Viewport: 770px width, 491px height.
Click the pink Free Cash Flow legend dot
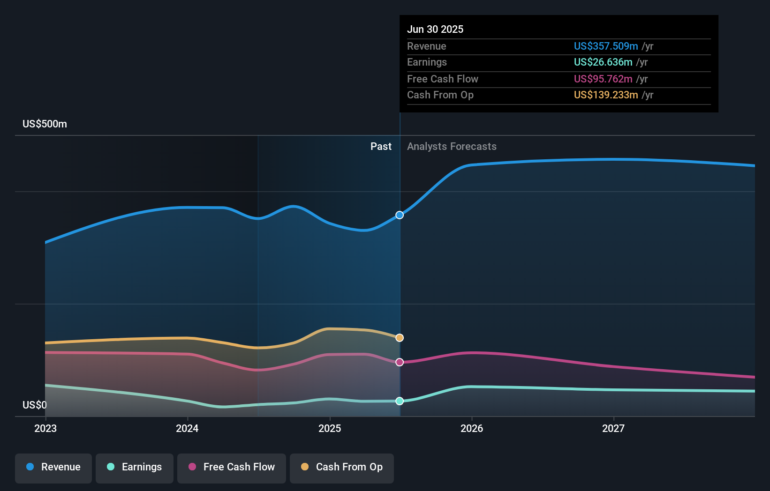[192, 467]
